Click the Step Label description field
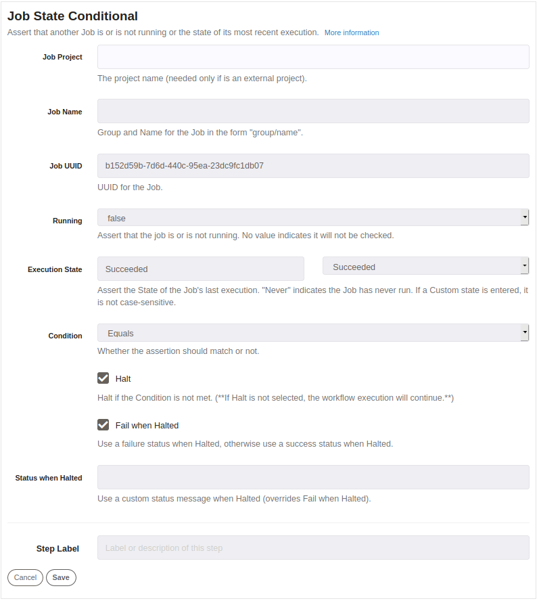The height and width of the screenshot is (601, 539). click(313, 548)
